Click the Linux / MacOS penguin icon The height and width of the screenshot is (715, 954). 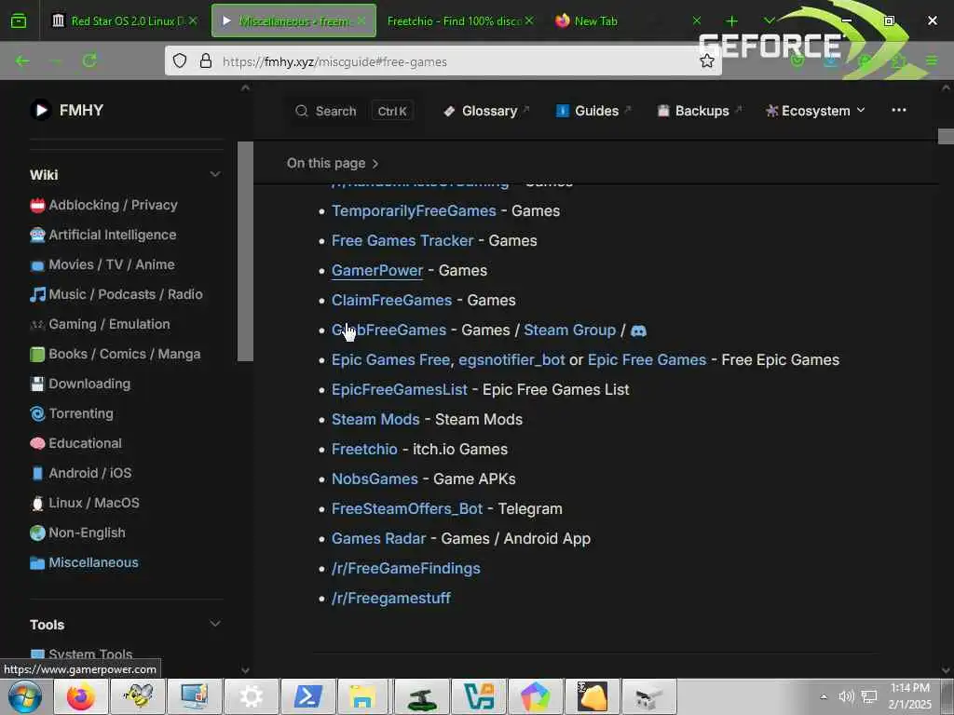click(x=37, y=504)
